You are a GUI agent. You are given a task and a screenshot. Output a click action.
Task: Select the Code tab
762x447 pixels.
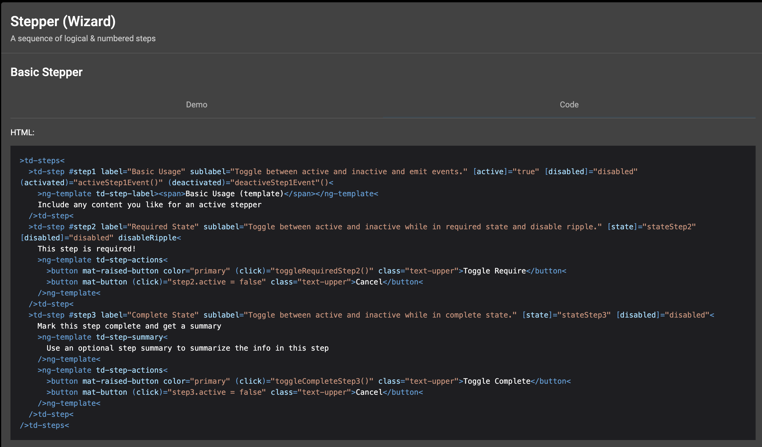click(x=569, y=104)
